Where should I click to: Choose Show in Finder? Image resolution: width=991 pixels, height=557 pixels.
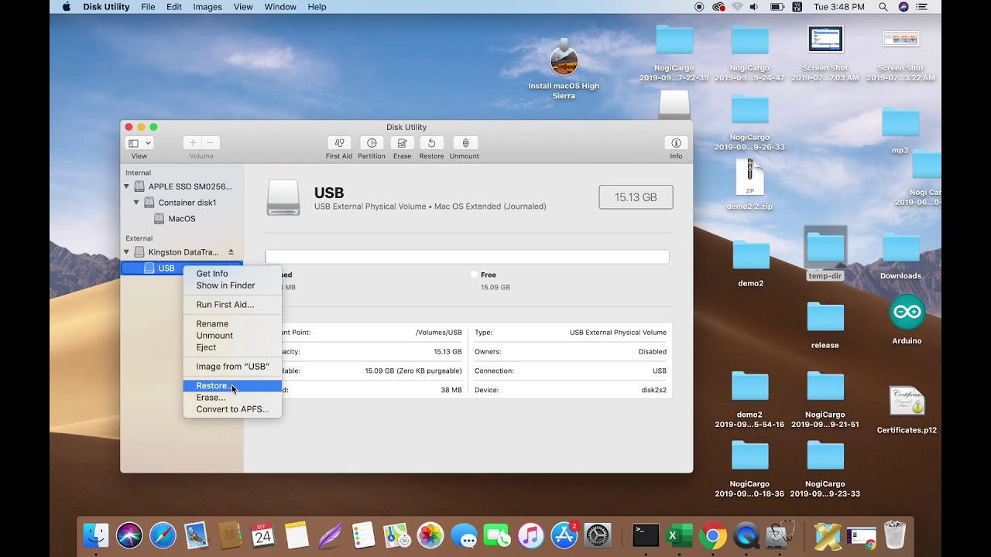[x=232, y=285]
